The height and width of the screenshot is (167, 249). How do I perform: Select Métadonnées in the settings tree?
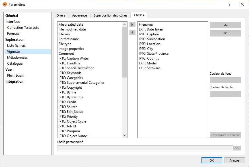coord(17,58)
